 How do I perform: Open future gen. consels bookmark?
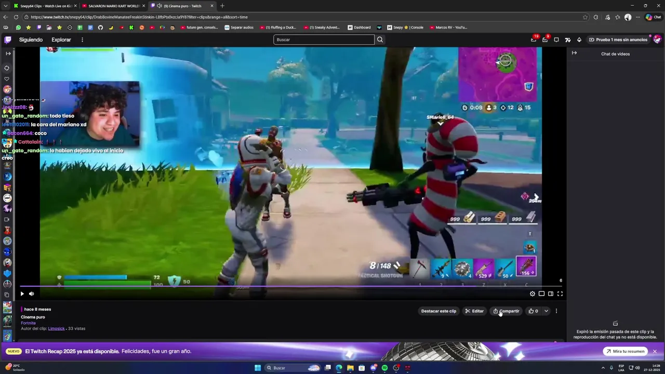[x=199, y=28]
